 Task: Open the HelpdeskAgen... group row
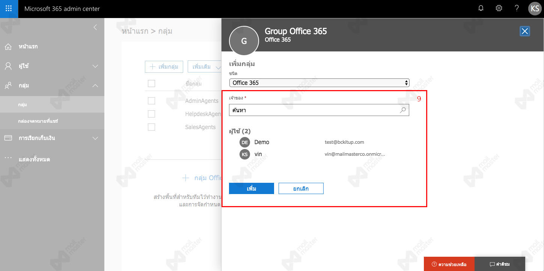[203, 114]
